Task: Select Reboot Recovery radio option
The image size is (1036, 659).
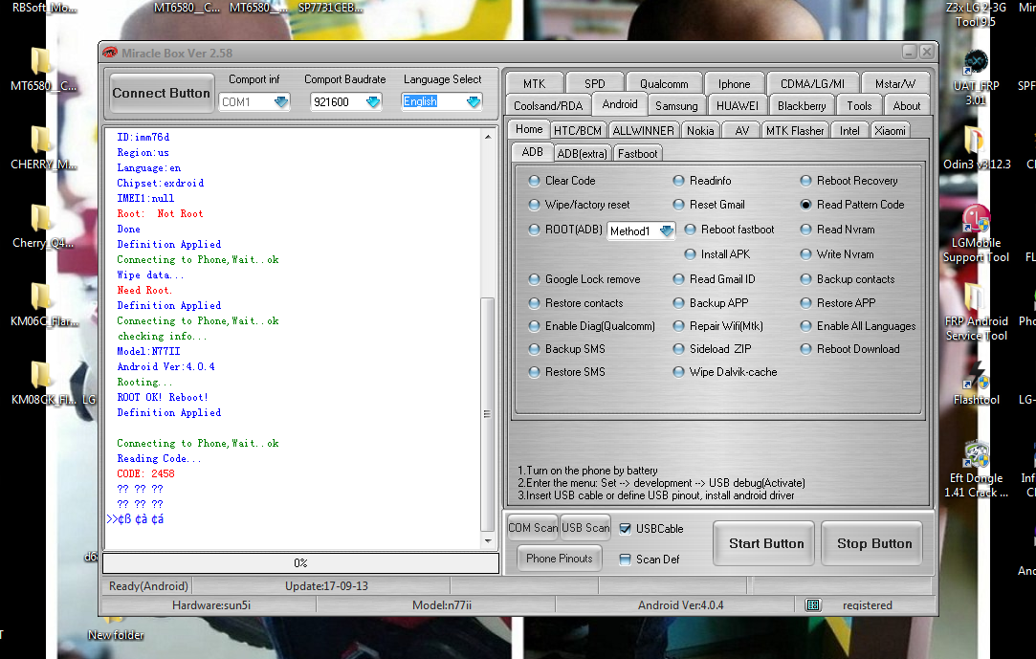Action: point(805,180)
